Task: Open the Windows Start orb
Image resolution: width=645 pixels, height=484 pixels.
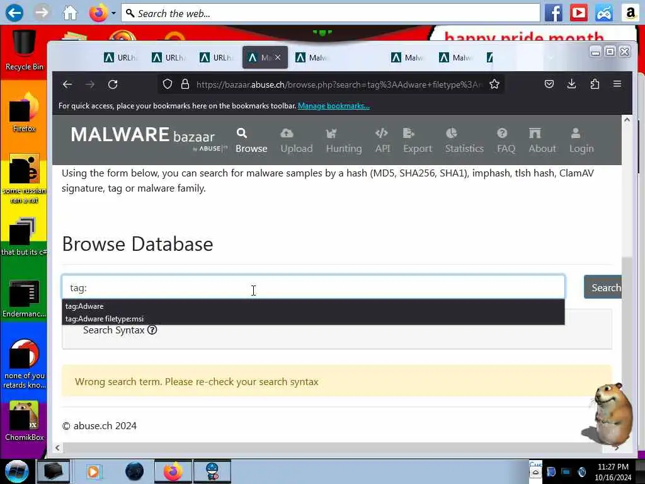Action: tap(16, 471)
